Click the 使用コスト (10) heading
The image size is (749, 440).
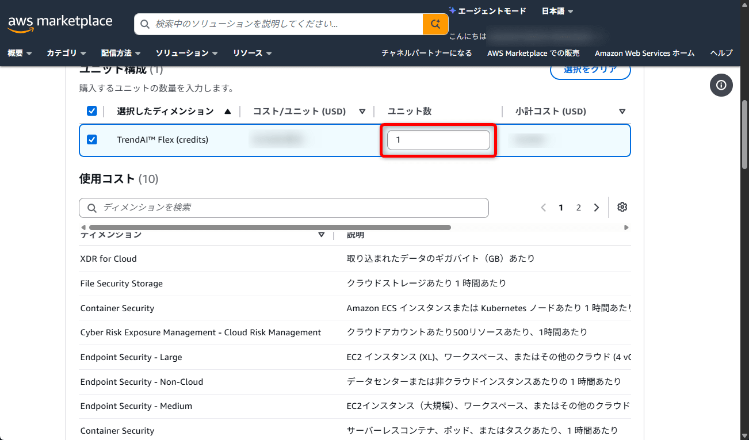[x=119, y=179]
